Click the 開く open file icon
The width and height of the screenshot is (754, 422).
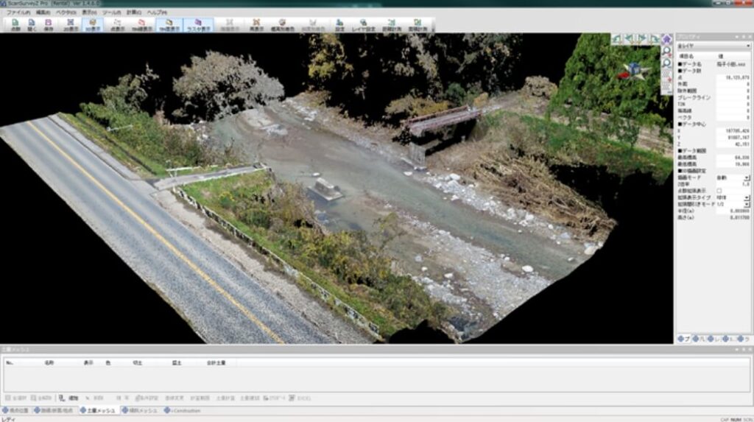32,25
